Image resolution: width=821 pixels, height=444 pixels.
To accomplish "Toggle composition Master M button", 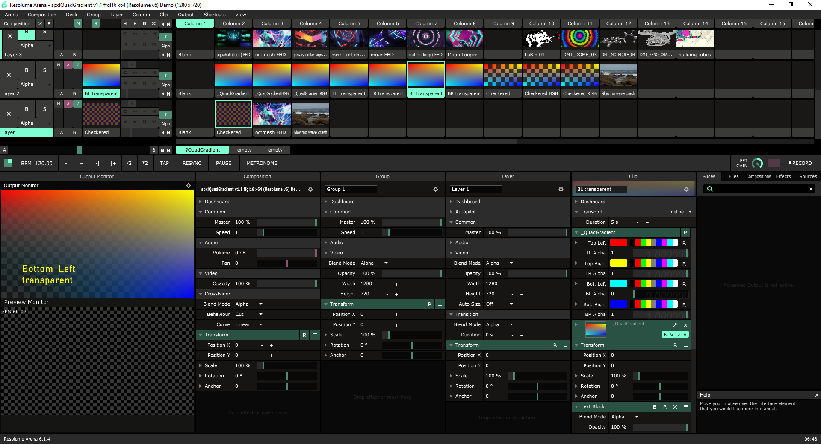I will (78, 24).
